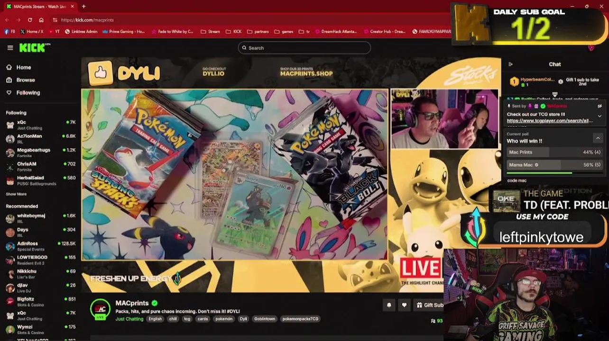Open xQc channel under Following
This screenshot has width=609, height=341.
click(x=41, y=125)
